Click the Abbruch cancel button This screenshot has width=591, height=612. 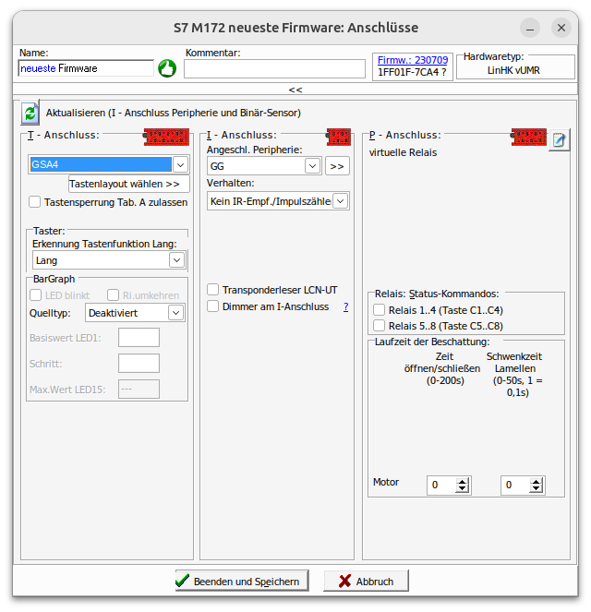(x=367, y=582)
